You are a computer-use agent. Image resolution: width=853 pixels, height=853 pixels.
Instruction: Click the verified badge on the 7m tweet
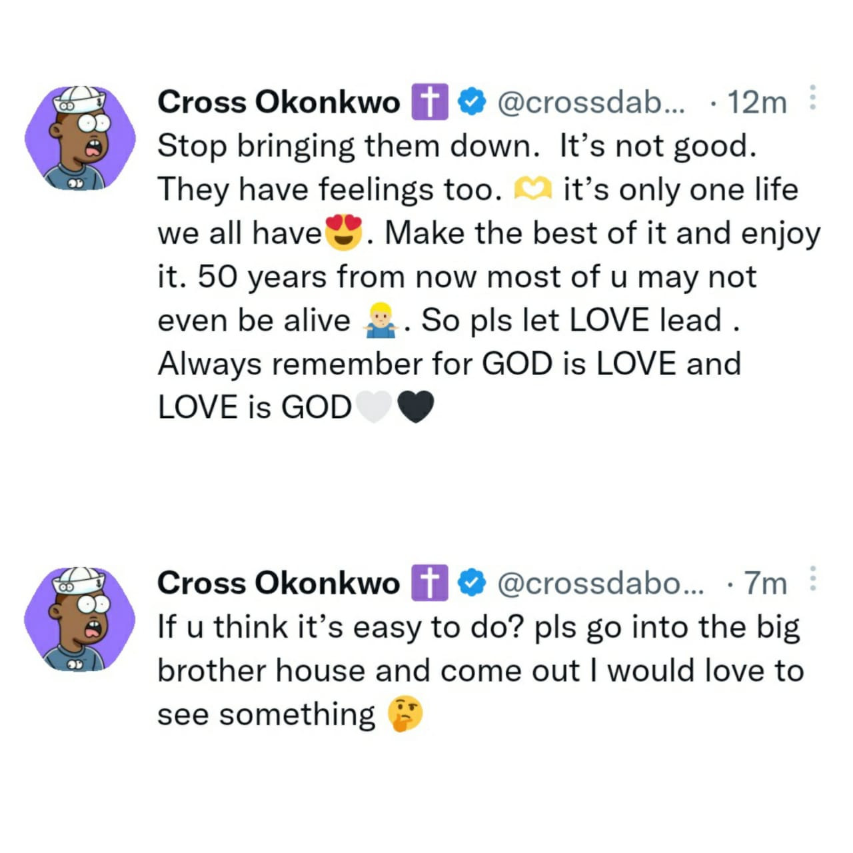click(x=472, y=582)
